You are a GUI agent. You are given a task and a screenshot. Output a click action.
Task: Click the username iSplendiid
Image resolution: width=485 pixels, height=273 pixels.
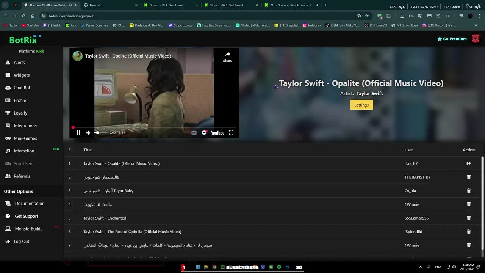coord(413,232)
